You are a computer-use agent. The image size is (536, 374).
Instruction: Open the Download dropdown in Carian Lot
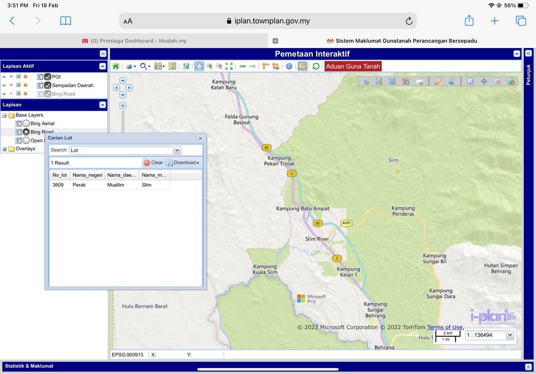click(x=183, y=163)
